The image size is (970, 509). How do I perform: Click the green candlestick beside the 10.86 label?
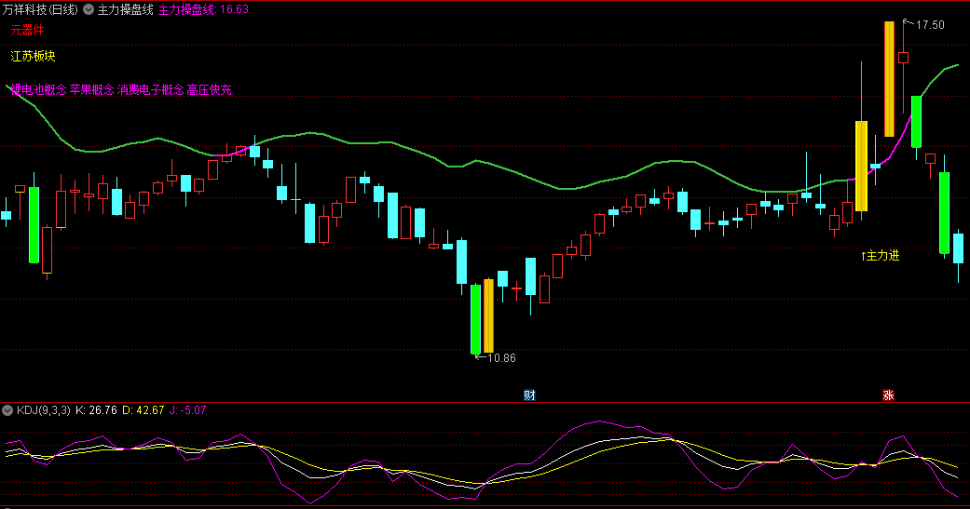(475, 319)
